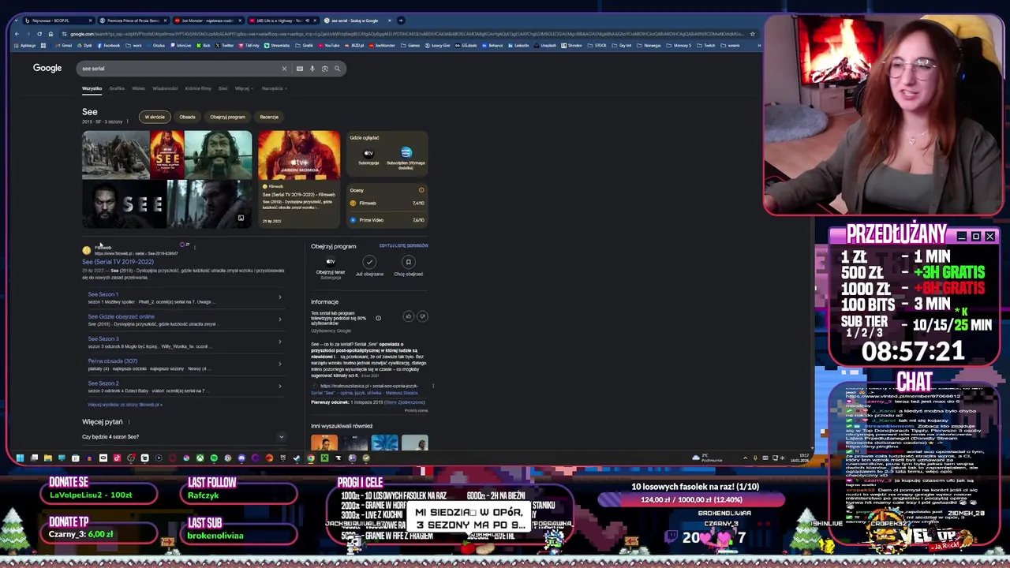Select the Obejrzyj program chip
This screenshot has height=568, width=1010.
227,117
